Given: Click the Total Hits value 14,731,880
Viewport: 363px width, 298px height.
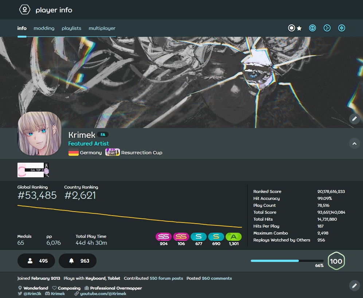Looking at the screenshot, I should pos(327,219).
